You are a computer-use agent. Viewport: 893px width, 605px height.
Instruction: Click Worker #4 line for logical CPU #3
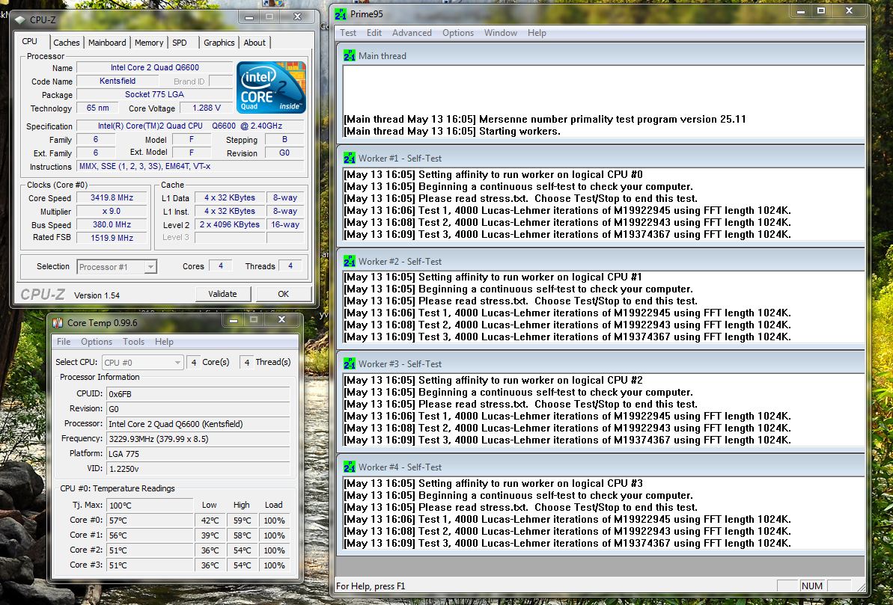pos(493,483)
